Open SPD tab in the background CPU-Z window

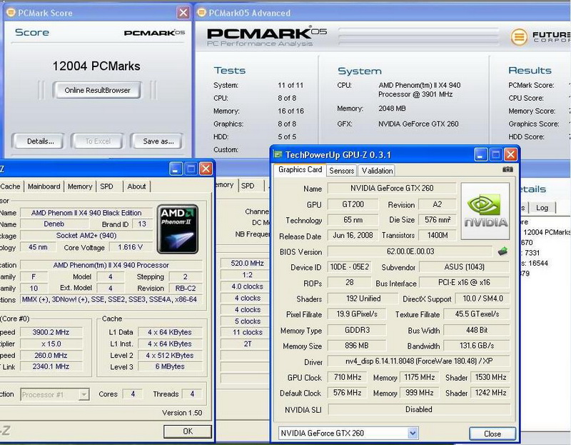click(x=248, y=186)
